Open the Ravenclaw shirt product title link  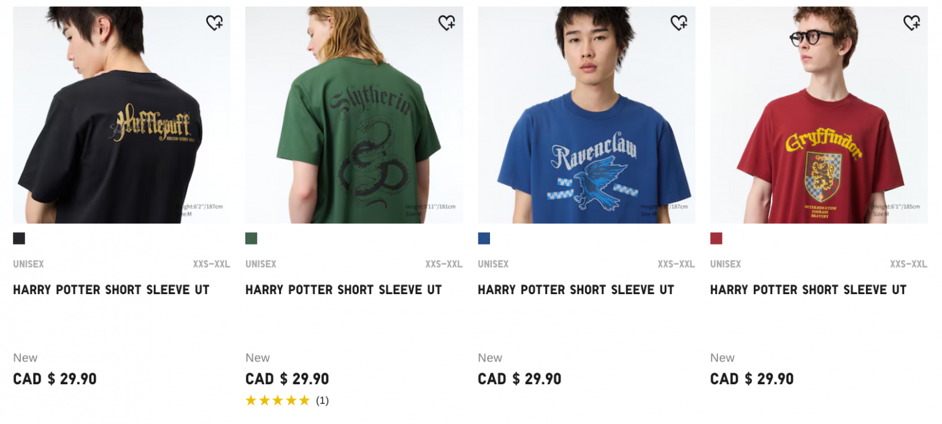point(576,289)
